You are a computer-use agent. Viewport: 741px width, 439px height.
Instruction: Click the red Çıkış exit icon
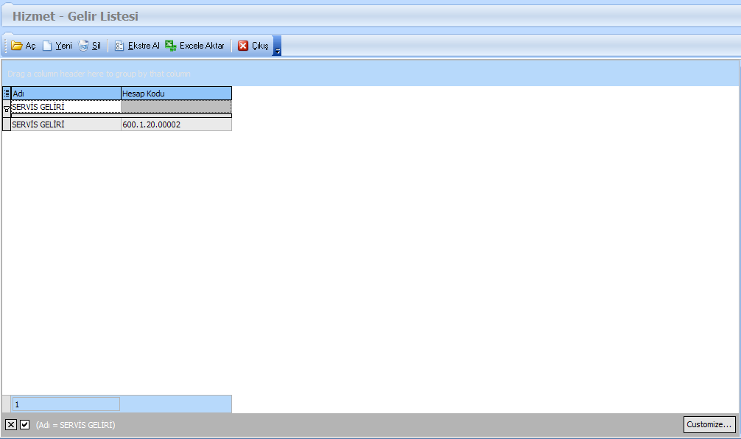click(243, 46)
